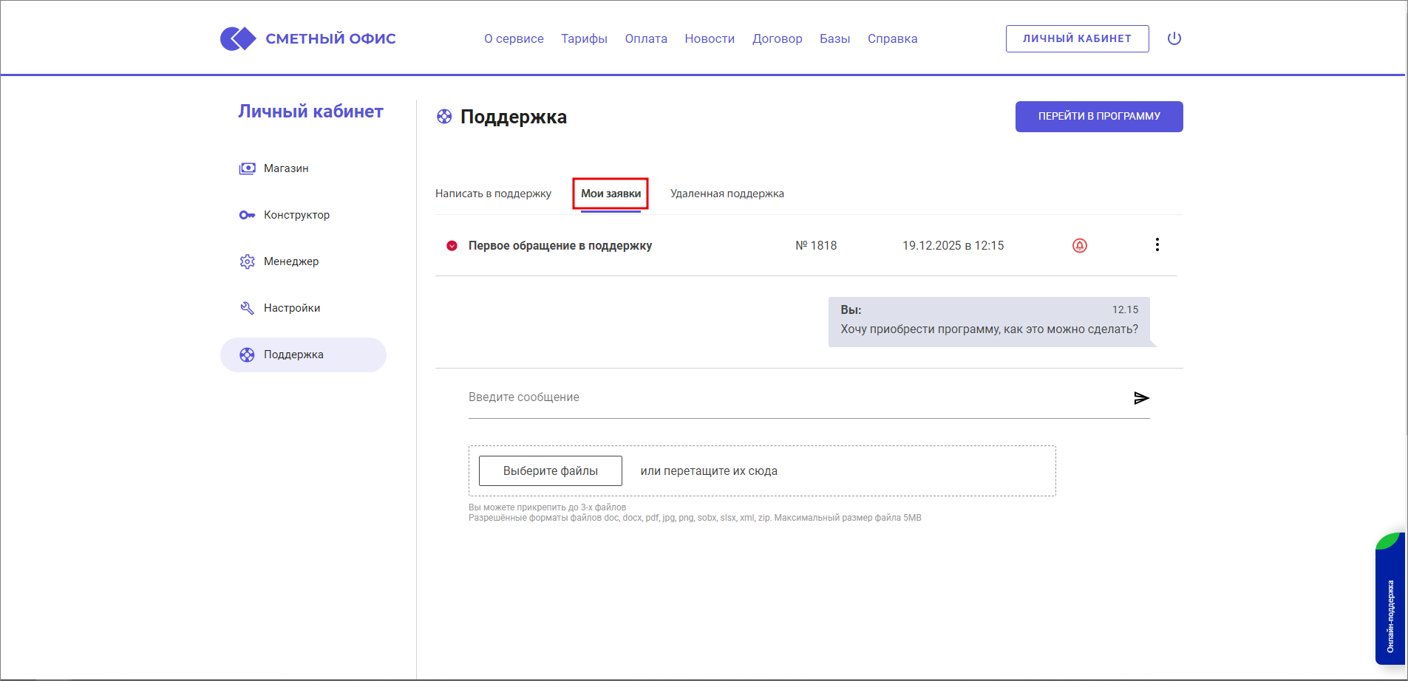
Task: Click the send message arrow icon
Action: (x=1141, y=398)
